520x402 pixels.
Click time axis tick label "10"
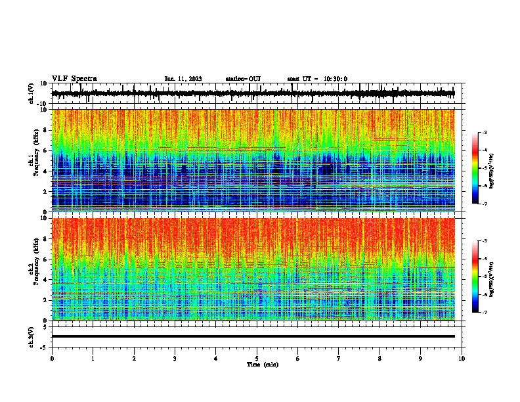coord(462,359)
